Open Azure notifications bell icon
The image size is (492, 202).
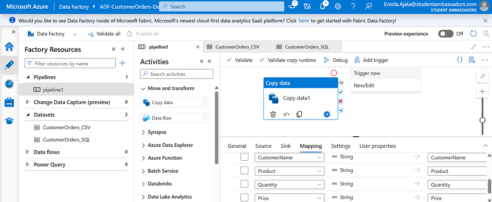point(323,6)
